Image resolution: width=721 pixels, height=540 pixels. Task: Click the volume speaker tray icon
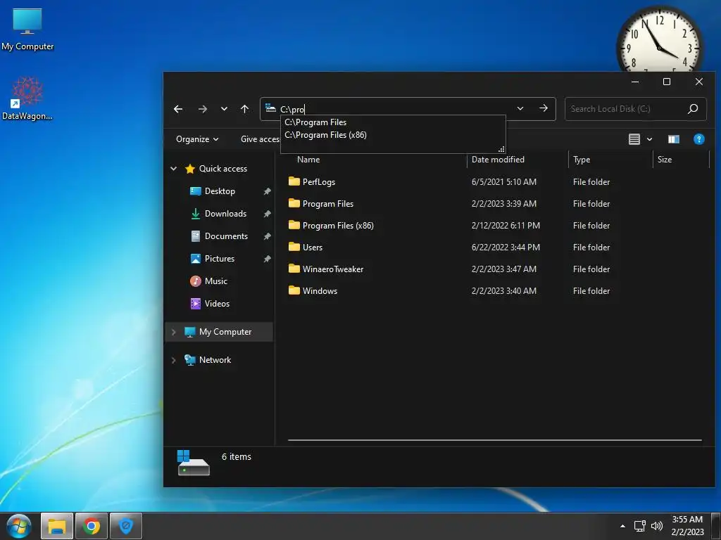tap(657, 526)
